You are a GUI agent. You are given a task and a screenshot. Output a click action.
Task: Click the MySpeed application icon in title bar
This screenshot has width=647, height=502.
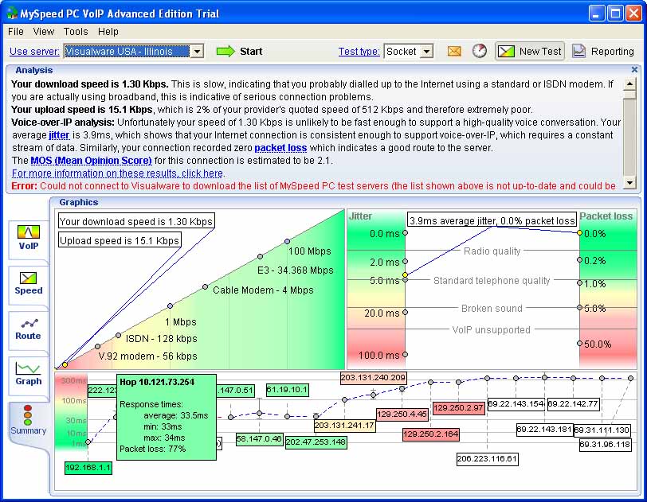tap(13, 14)
